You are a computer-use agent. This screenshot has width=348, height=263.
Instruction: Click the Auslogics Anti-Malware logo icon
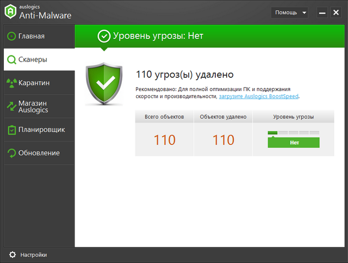click(9, 12)
